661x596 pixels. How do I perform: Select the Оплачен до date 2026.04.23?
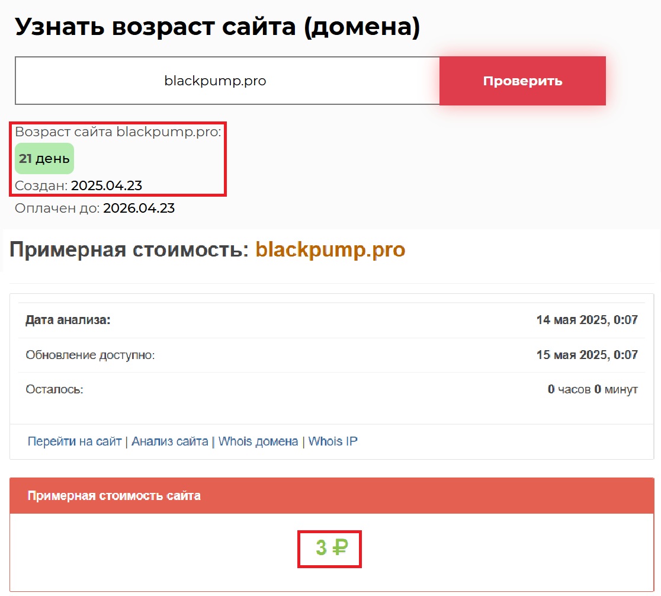click(139, 208)
